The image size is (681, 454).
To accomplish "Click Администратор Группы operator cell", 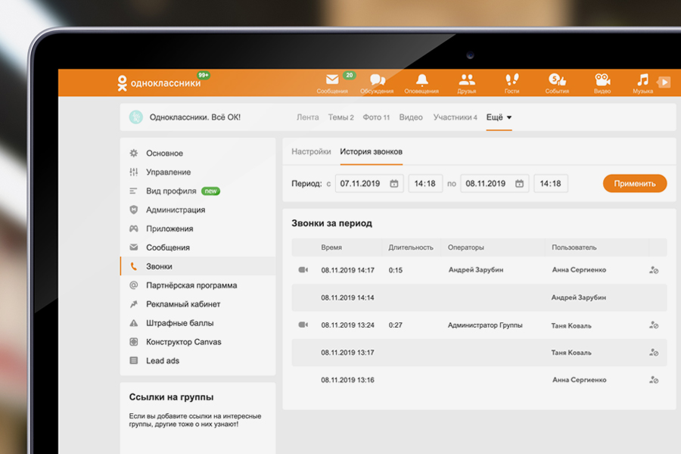I will click(x=485, y=325).
